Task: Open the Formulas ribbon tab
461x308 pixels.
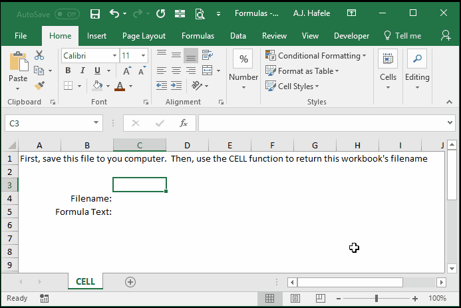Action: 198,36
